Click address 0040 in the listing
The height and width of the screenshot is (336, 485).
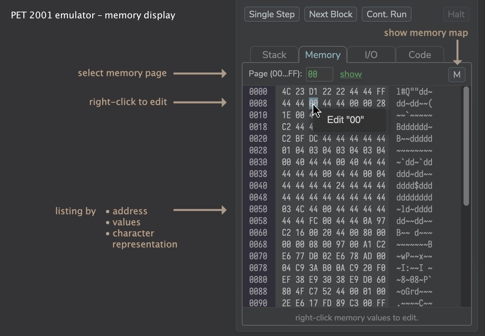pos(258,186)
